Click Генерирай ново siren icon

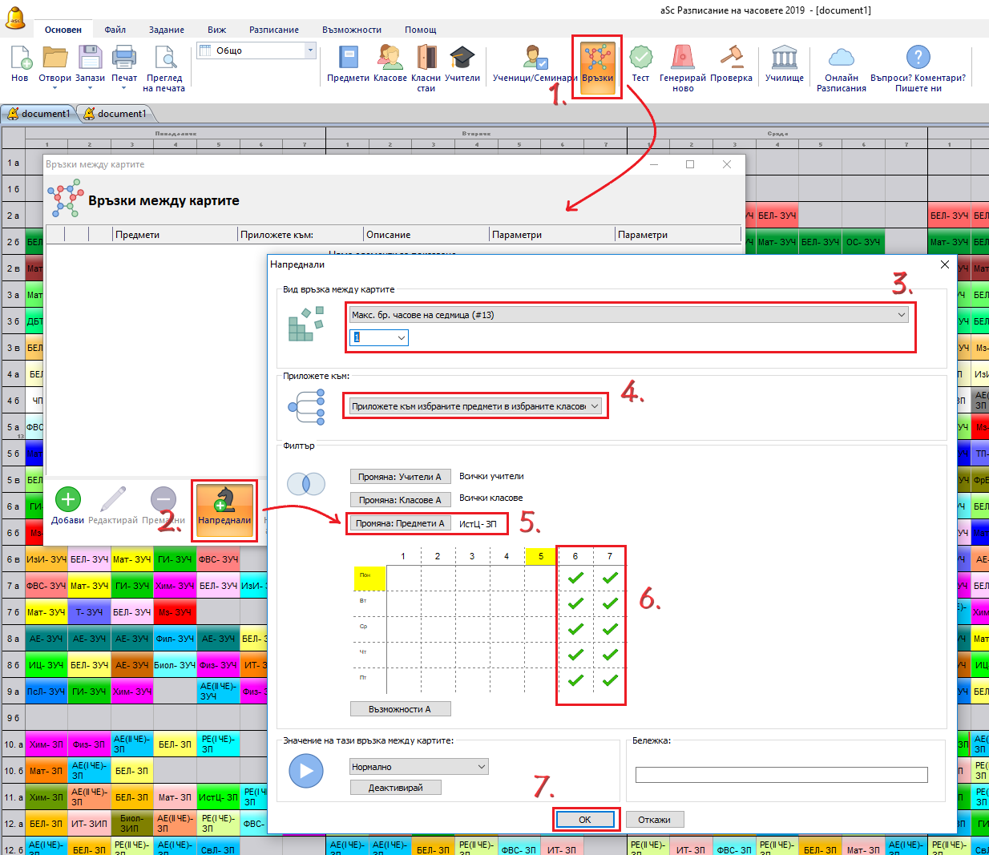(682, 59)
